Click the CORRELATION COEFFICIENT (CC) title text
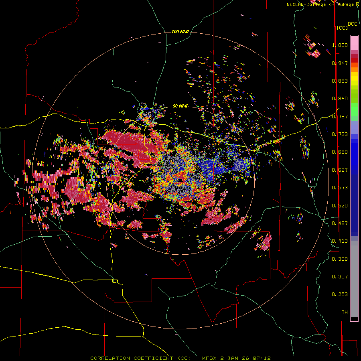 pyautogui.click(x=140, y=358)
